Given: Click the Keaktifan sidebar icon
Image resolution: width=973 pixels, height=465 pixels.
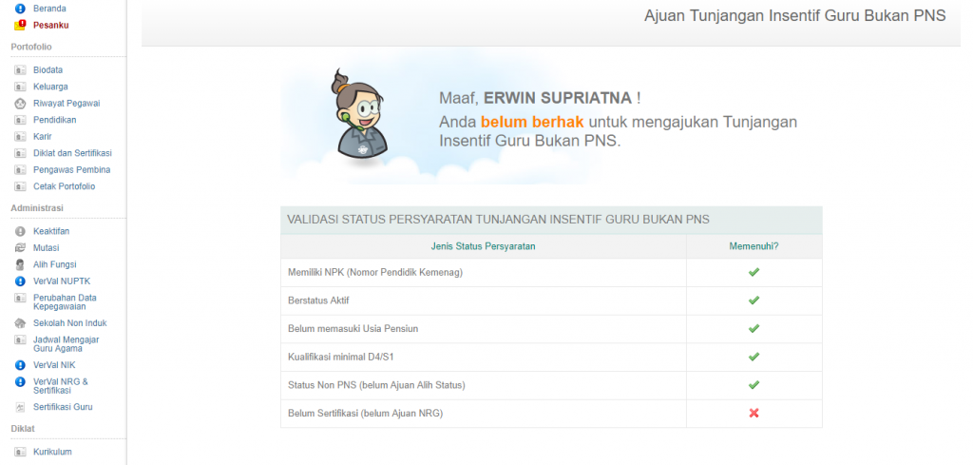Looking at the screenshot, I should (x=20, y=231).
